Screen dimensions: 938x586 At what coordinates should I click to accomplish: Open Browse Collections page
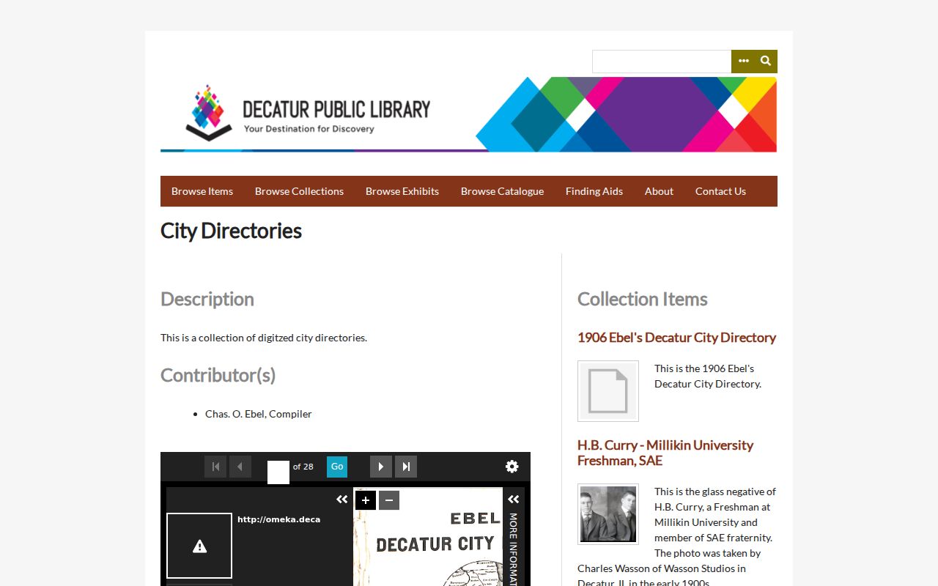(299, 191)
